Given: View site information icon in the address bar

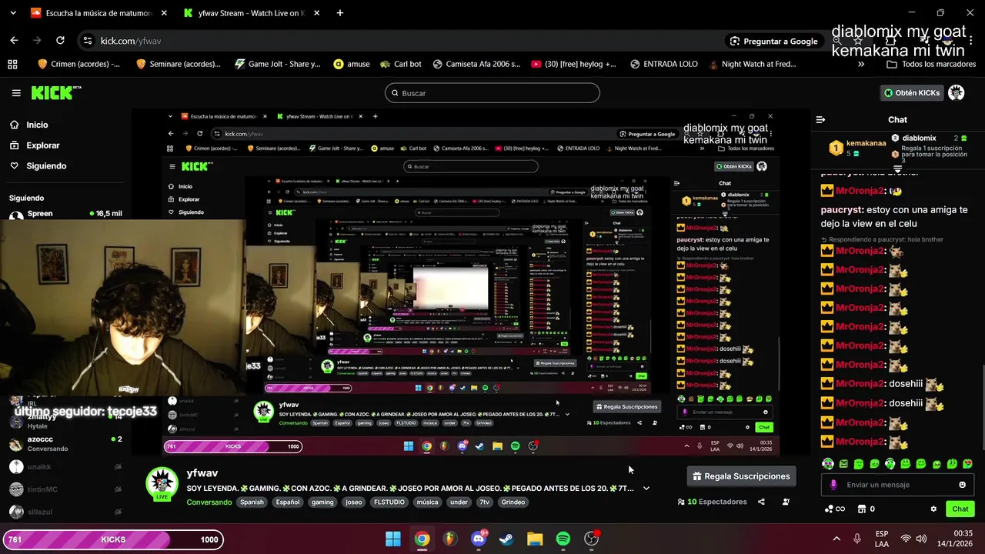Looking at the screenshot, I should click(88, 41).
